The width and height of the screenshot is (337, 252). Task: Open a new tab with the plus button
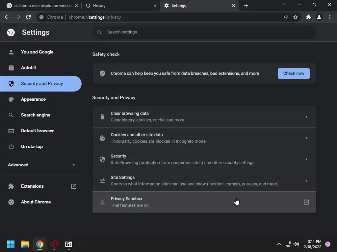pos(246,6)
